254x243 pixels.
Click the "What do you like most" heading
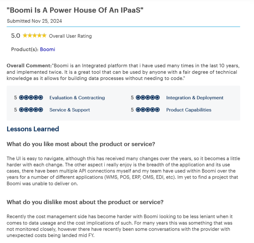pyautogui.click(x=81, y=144)
